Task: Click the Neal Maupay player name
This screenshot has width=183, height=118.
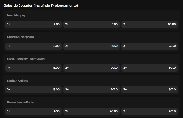Action: (x=16, y=15)
